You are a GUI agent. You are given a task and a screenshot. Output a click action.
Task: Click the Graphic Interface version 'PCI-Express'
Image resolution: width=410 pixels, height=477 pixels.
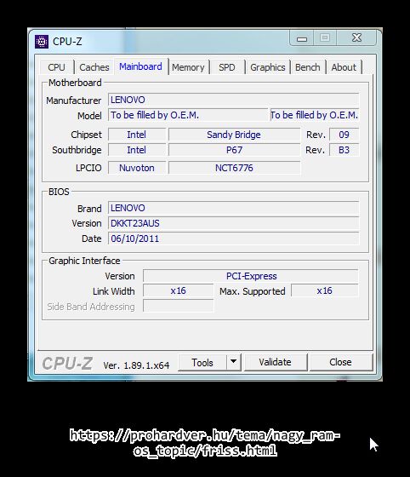[x=251, y=276]
